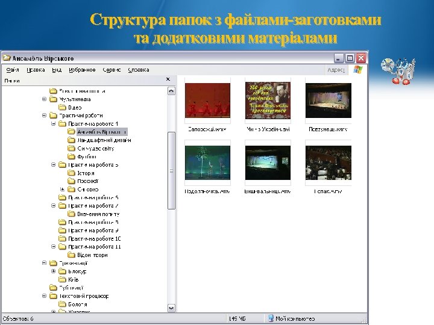Collapse the Практична робота 3 node
This screenshot has width=434, height=325.
click(54, 165)
